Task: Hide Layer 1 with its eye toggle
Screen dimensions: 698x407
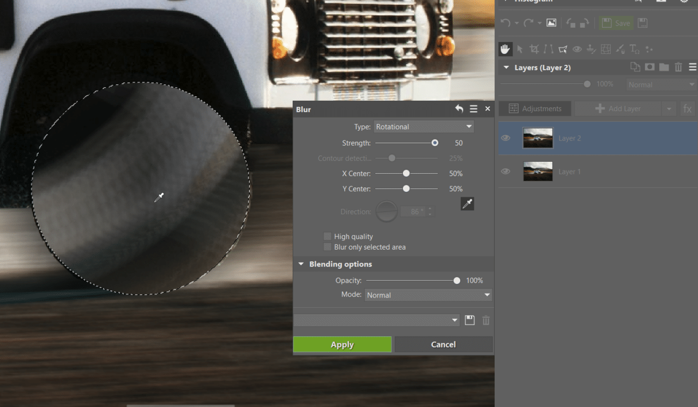Action: pyautogui.click(x=505, y=171)
